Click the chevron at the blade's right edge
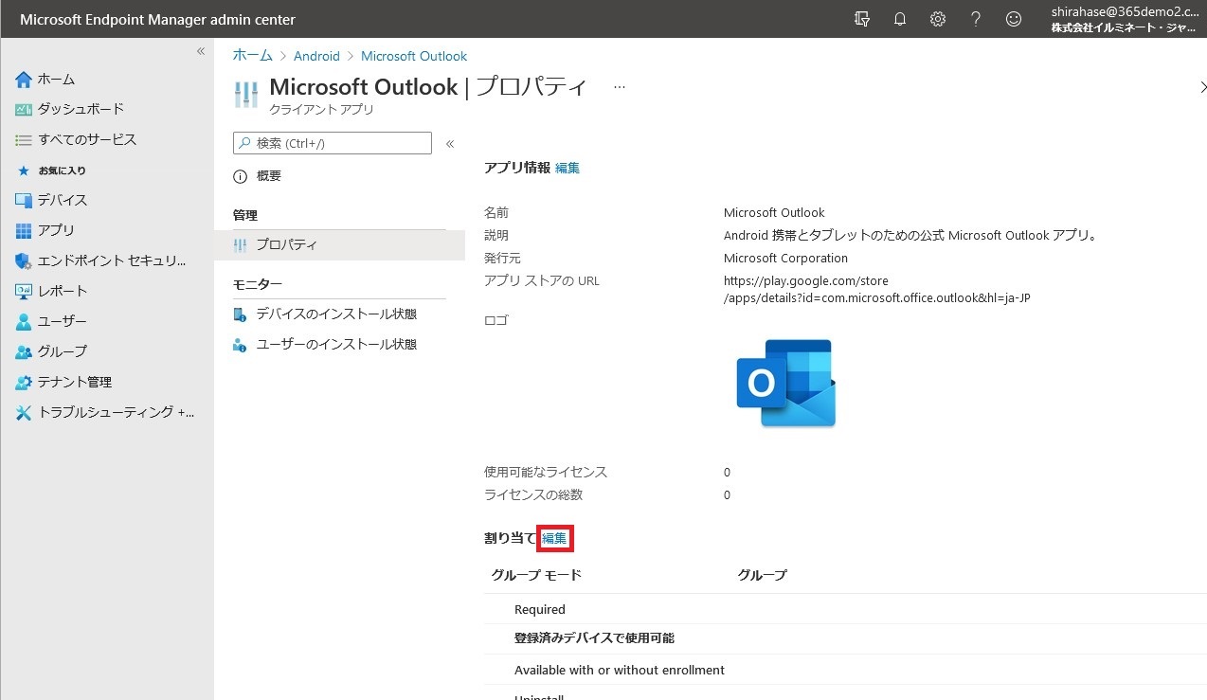The height and width of the screenshot is (700, 1207). click(1201, 87)
